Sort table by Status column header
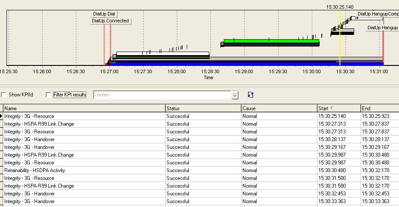The image size is (399, 207). 203,108
